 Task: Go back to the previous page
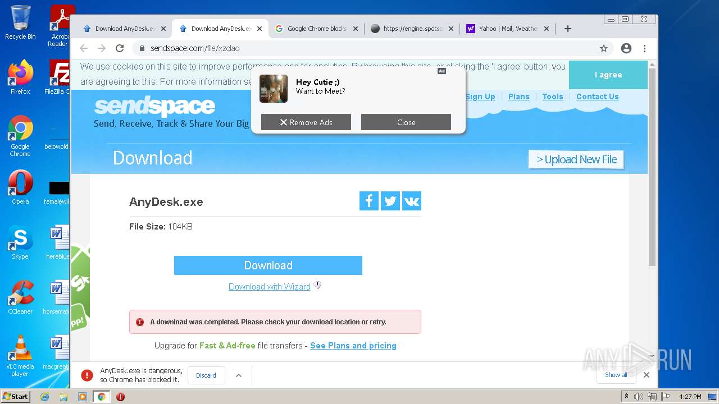(x=84, y=48)
